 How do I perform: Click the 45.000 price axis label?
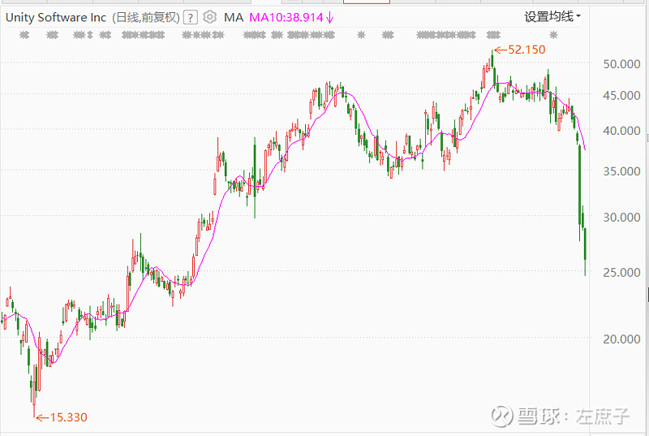[x=621, y=96]
